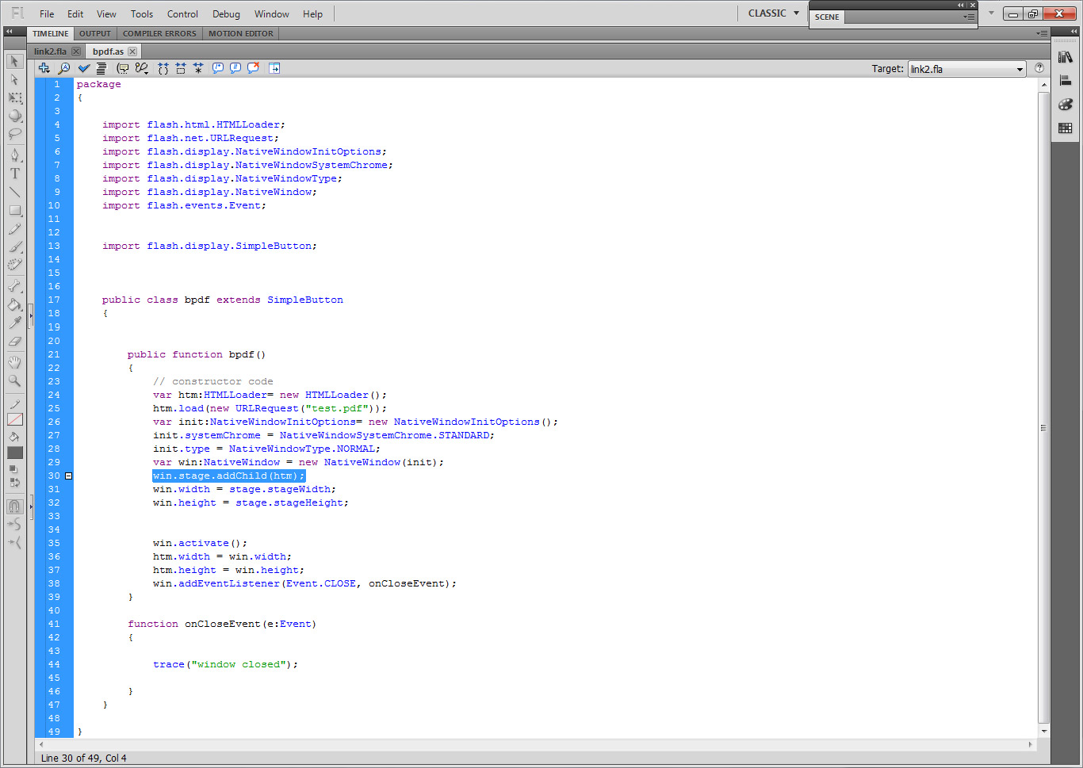The image size is (1083, 768).
Task: Click the Collapse Between Braces icon
Action: (x=163, y=68)
